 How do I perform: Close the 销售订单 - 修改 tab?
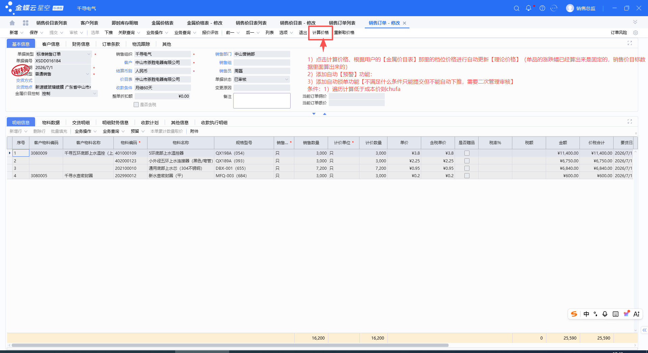coord(404,23)
